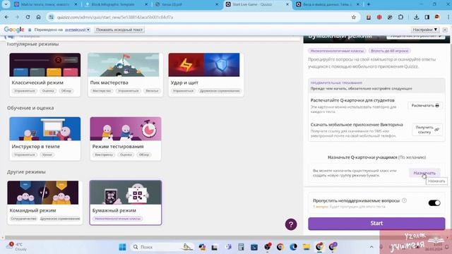Click Назначать button for Q-cards
Image resolution: width=452 pixels, height=254 pixels.
424,173
